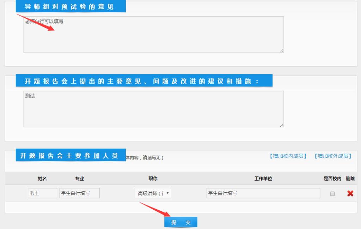Click the 职称 column header
The image size is (361, 229).
pos(153,179)
